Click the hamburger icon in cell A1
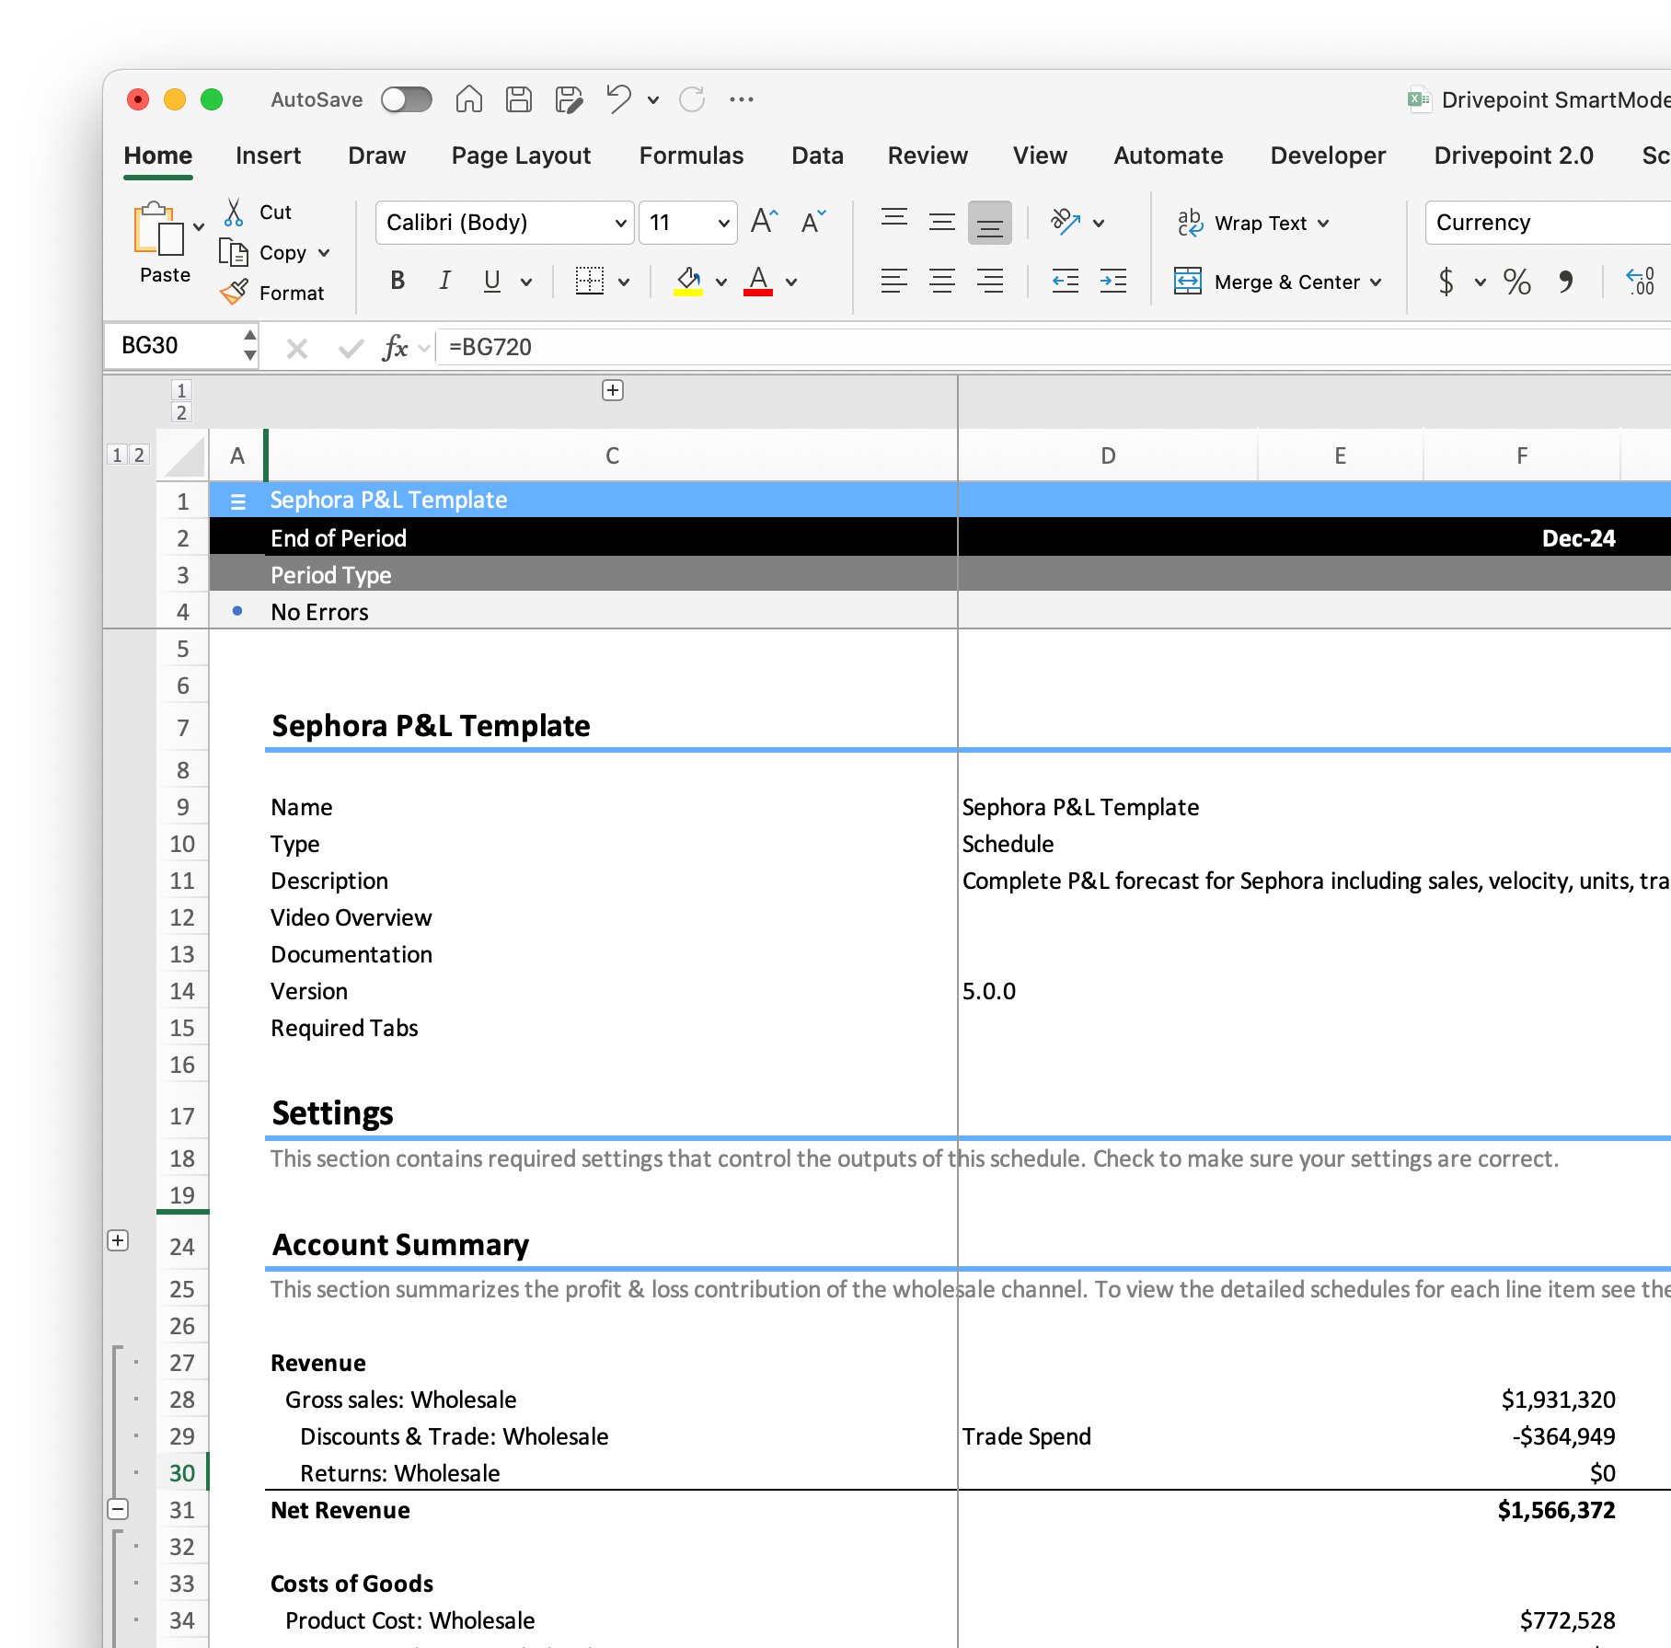1671x1648 pixels. pyautogui.click(x=237, y=501)
